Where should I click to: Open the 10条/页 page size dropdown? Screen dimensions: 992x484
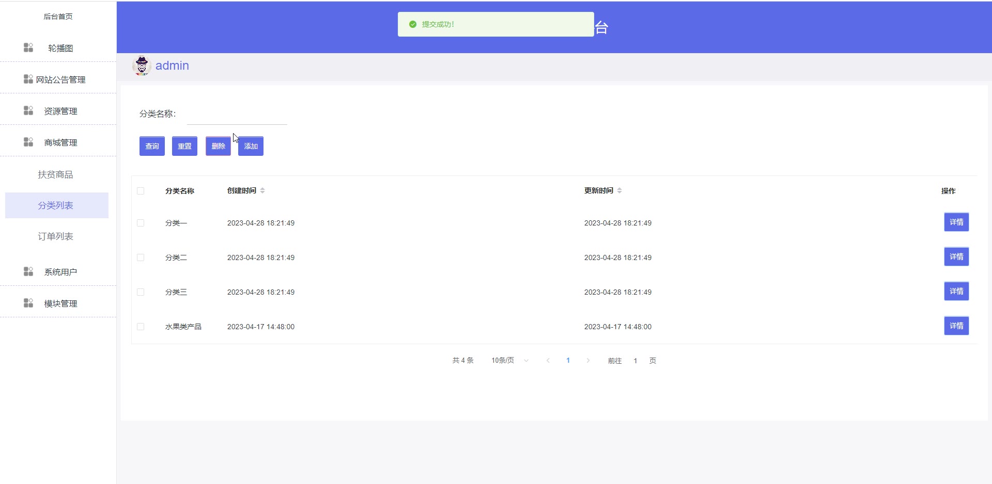coord(509,361)
